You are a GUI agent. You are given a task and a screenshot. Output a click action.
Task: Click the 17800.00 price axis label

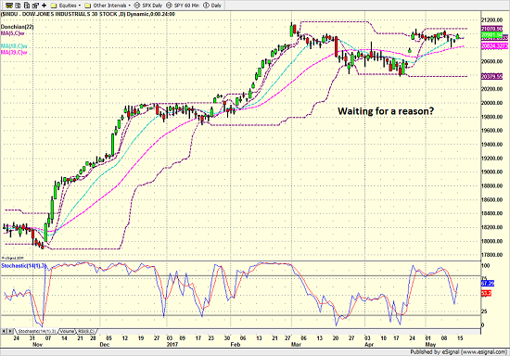[491, 255]
